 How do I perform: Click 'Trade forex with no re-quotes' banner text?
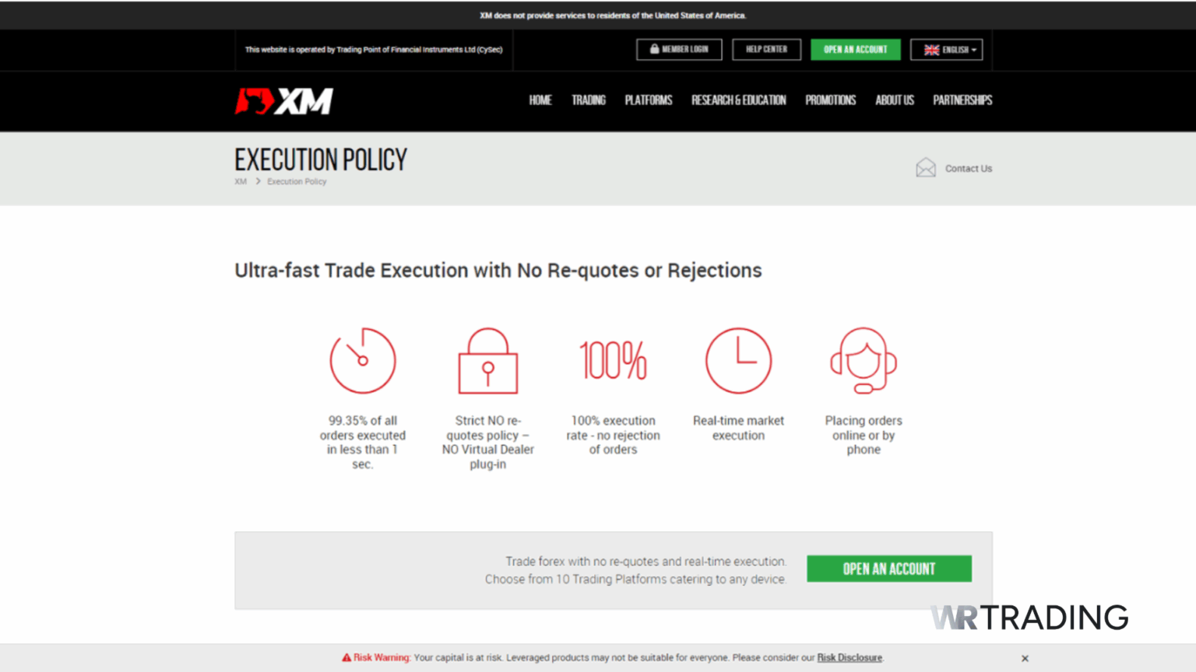635,570
